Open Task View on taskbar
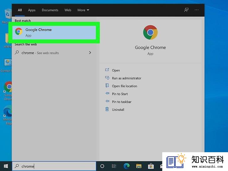Viewport: 228px width, 171px height. (x=114, y=166)
